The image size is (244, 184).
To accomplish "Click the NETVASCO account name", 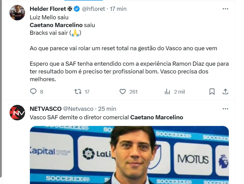I will coord(46,109).
